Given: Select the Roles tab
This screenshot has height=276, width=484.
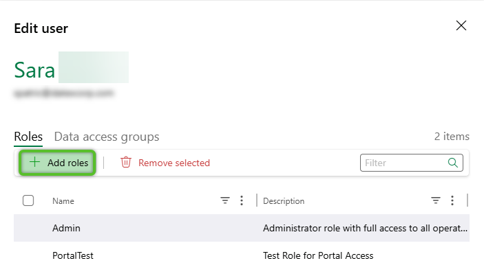Looking at the screenshot, I should (28, 137).
